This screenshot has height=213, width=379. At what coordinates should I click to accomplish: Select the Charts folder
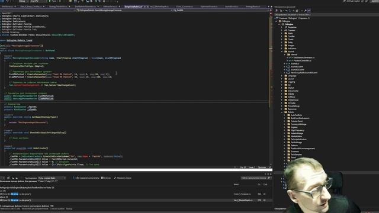(289, 40)
